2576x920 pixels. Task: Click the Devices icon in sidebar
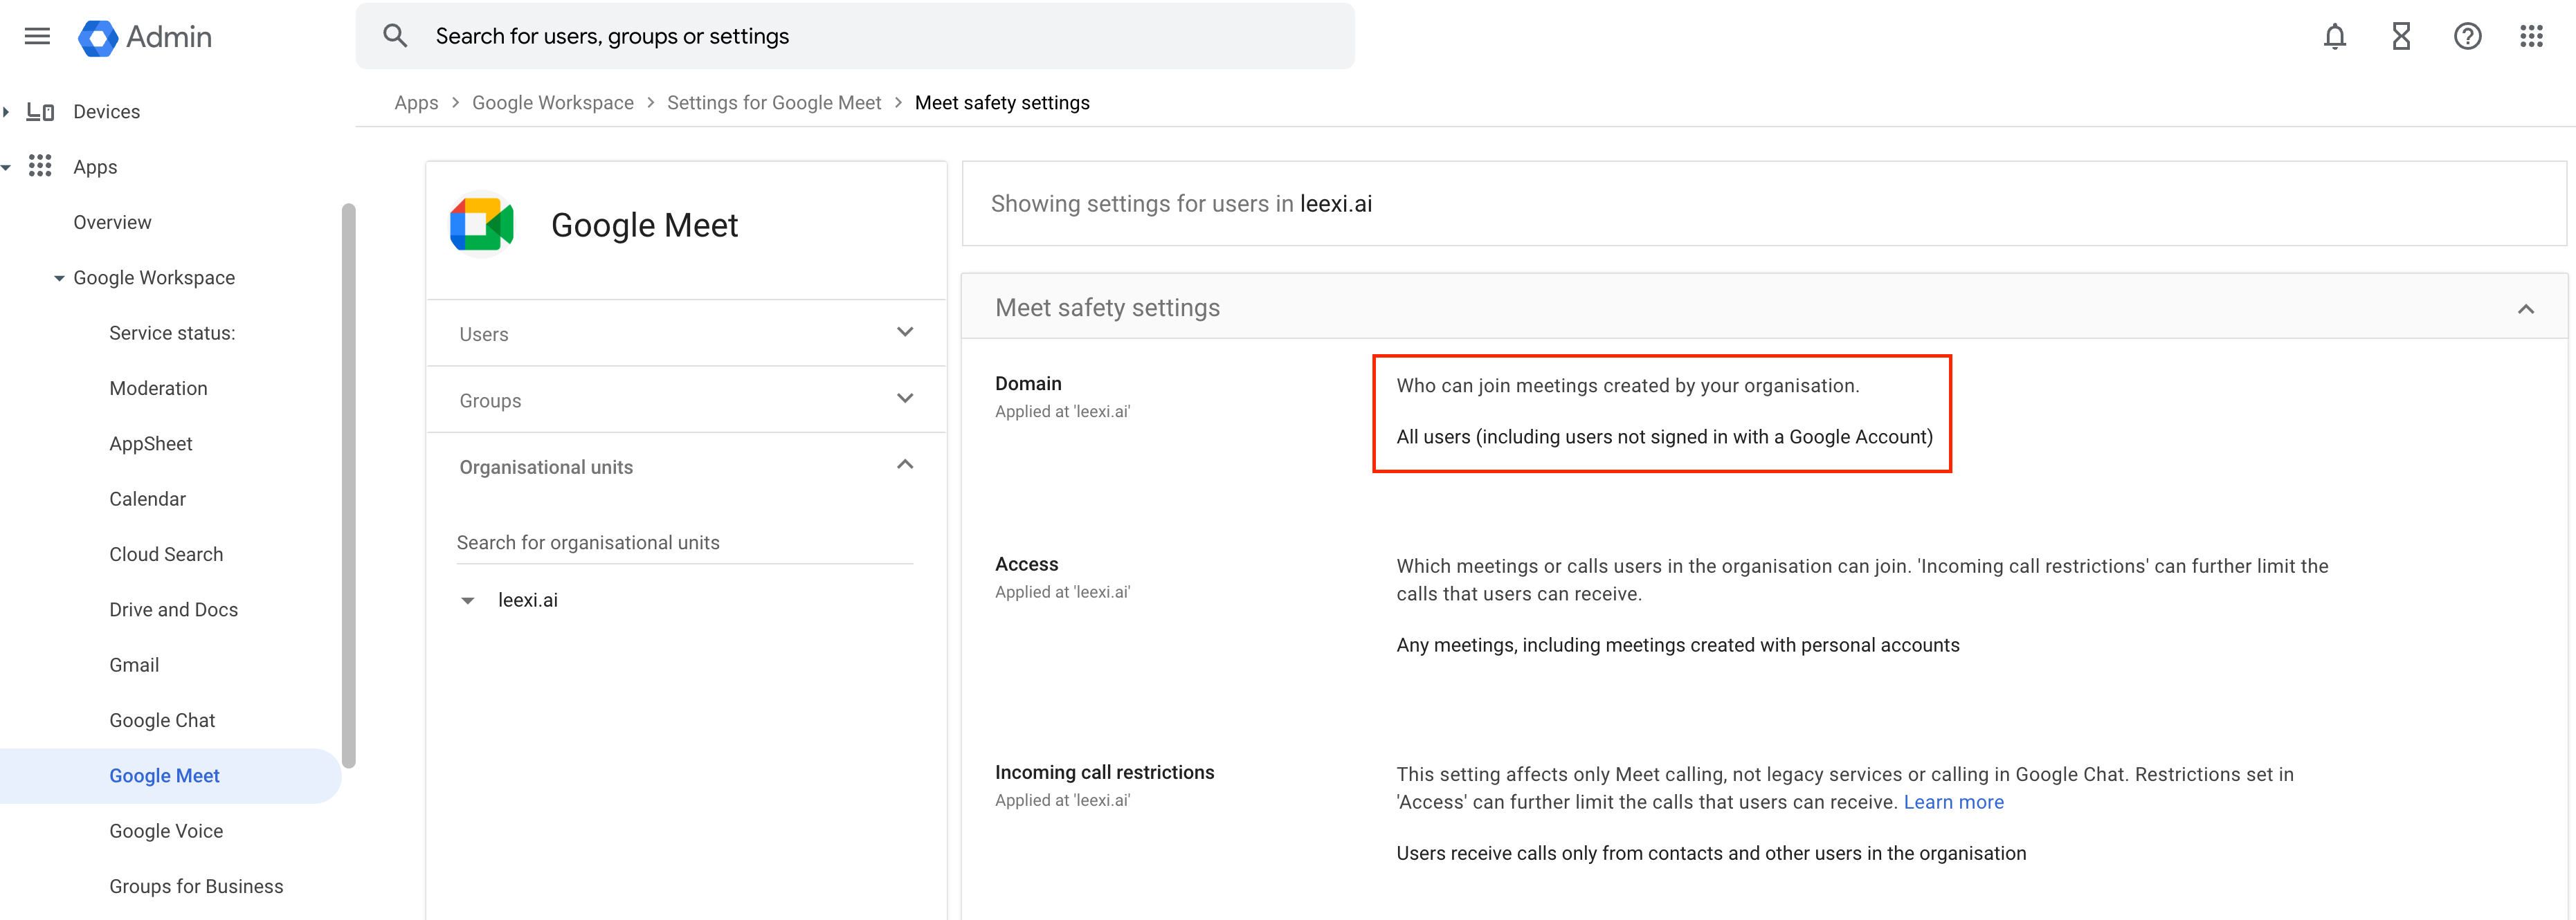(40, 111)
